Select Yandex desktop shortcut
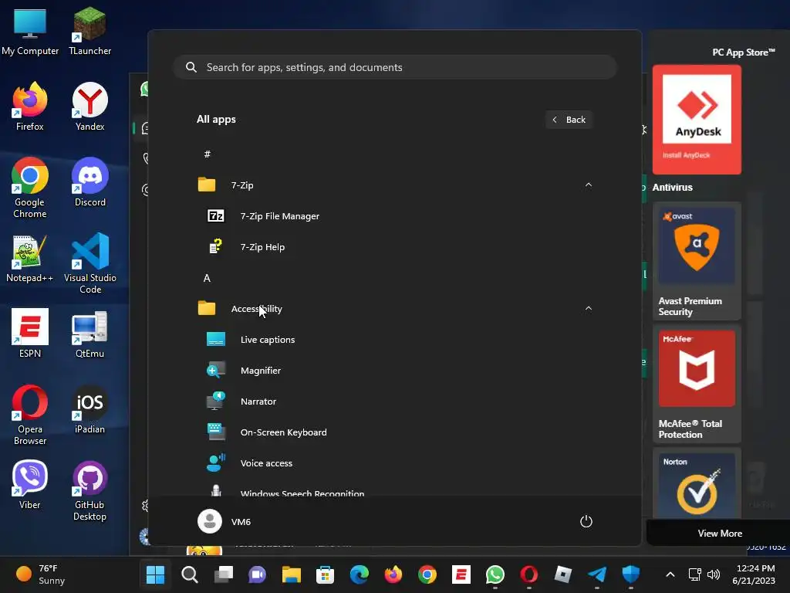The width and height of the screenshot is (790, 593). [89, 107]
